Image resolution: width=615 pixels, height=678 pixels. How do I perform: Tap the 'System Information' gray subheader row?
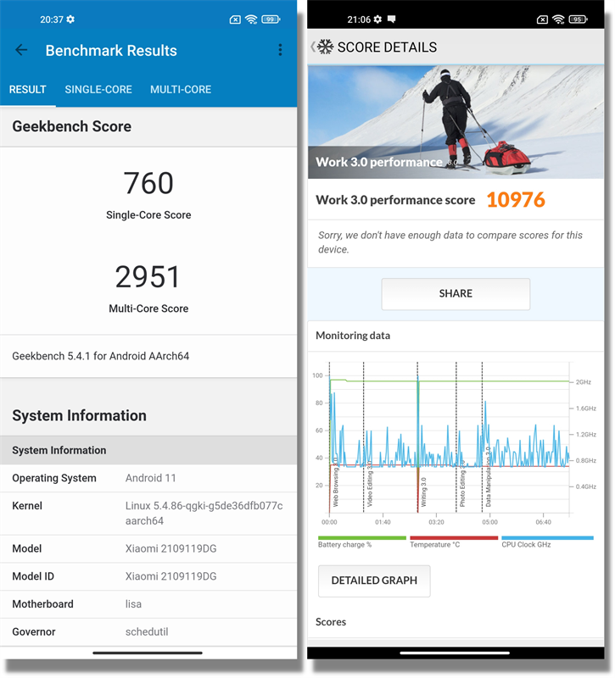(x=148, y=450)
